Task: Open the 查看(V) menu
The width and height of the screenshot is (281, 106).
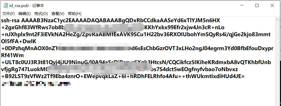Action: [58, 14]
